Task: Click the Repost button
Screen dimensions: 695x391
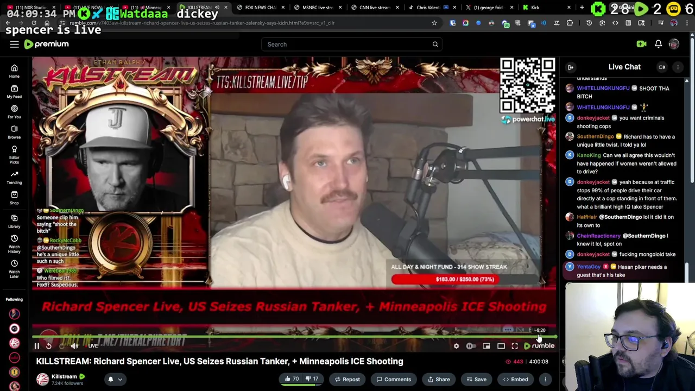Action: click(x=347, y=380)
